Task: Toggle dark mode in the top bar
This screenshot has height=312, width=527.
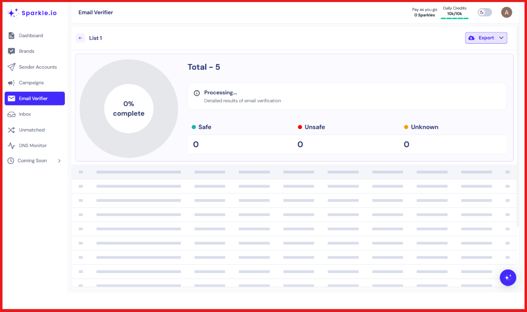Action: tap(485, 12)
